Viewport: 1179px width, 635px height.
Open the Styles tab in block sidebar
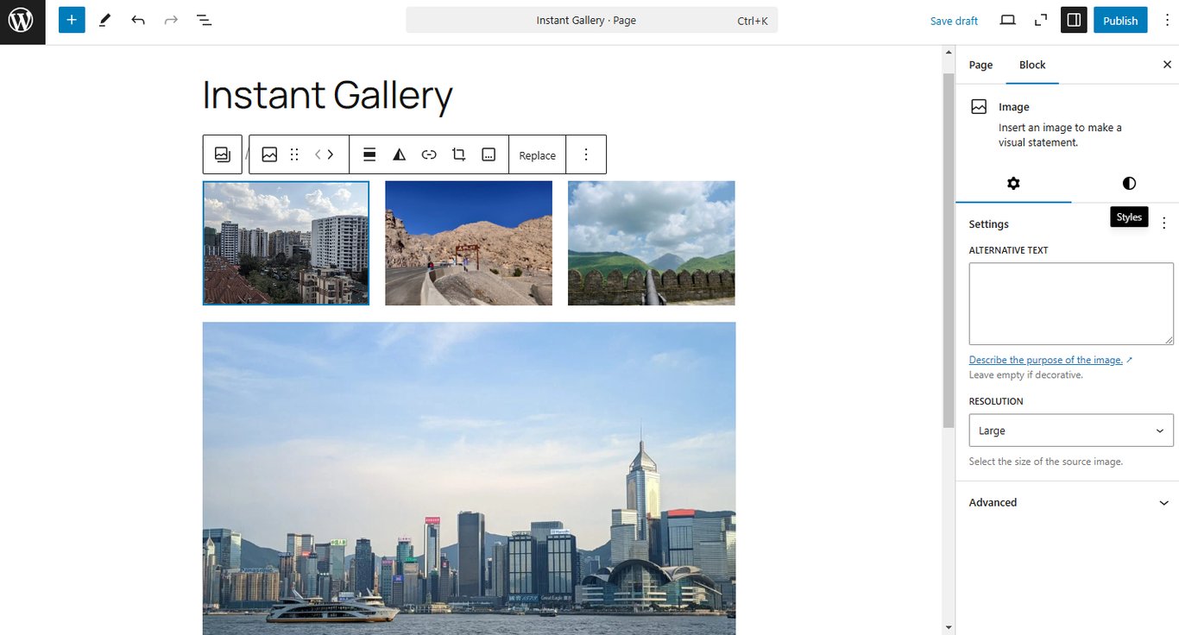(1128, 183)
